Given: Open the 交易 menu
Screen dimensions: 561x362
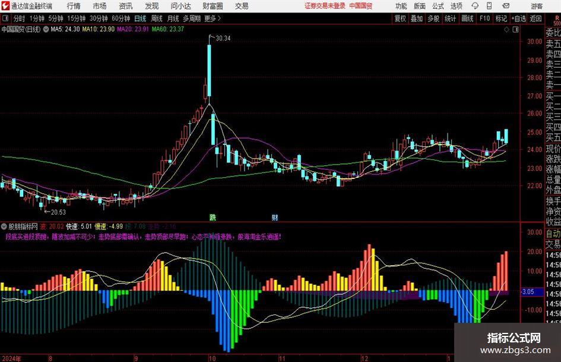Looking at the screenshot, I should coord(242,6).
